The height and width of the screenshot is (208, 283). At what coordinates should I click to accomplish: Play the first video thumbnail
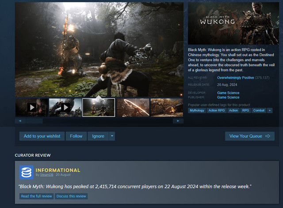(x=32, y=107)
